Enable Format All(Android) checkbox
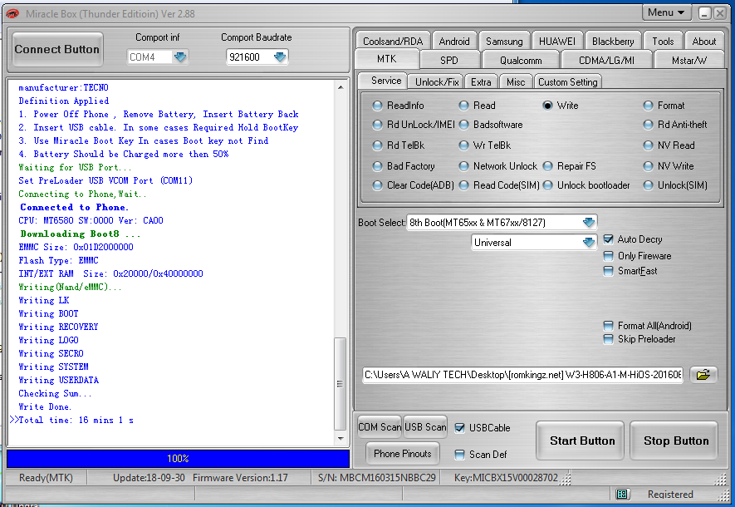This screenshot has width=735, height=507. pyautogui.click(x=608, y=326)
